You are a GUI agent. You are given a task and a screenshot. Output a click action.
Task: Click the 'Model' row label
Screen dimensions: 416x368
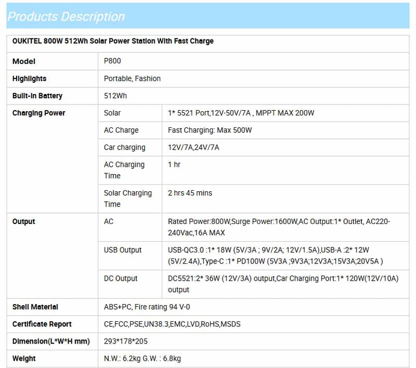click(x=24, y=61)
